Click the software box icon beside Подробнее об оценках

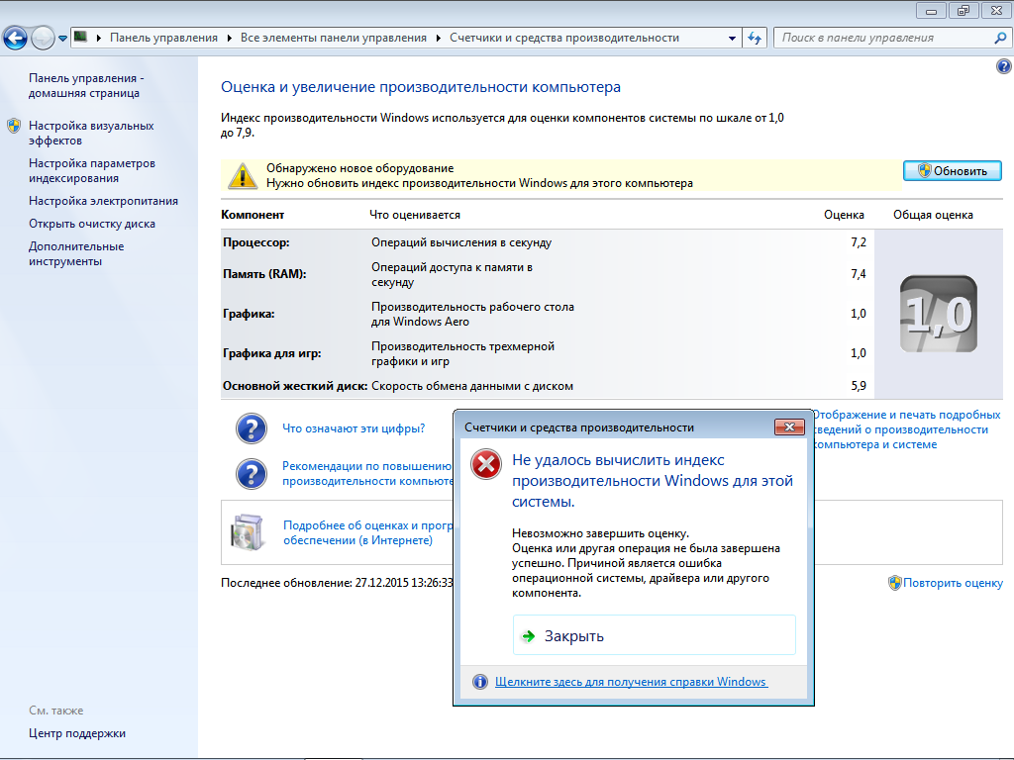click(x=248, y=531)
